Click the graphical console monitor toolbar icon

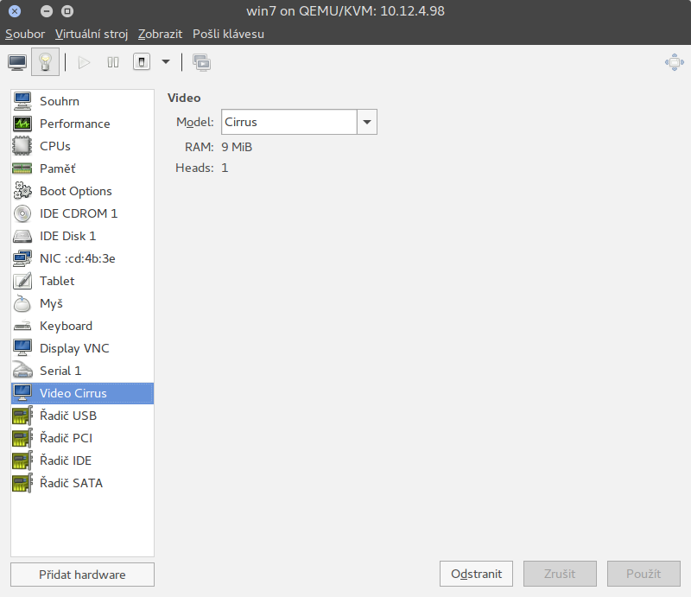[x=17, y=62]
